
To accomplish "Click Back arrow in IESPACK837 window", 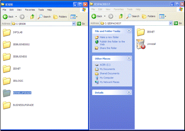I will tap(94, 16).
